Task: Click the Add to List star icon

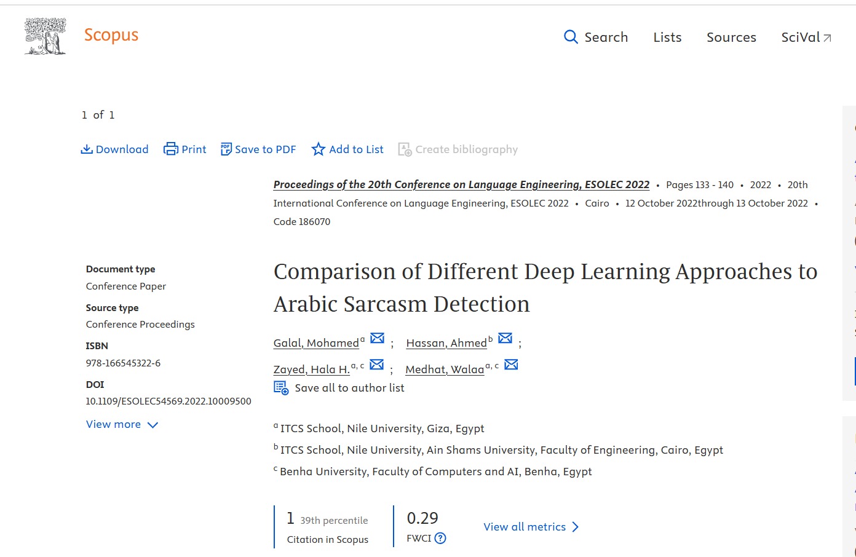Action: point(318,149)
